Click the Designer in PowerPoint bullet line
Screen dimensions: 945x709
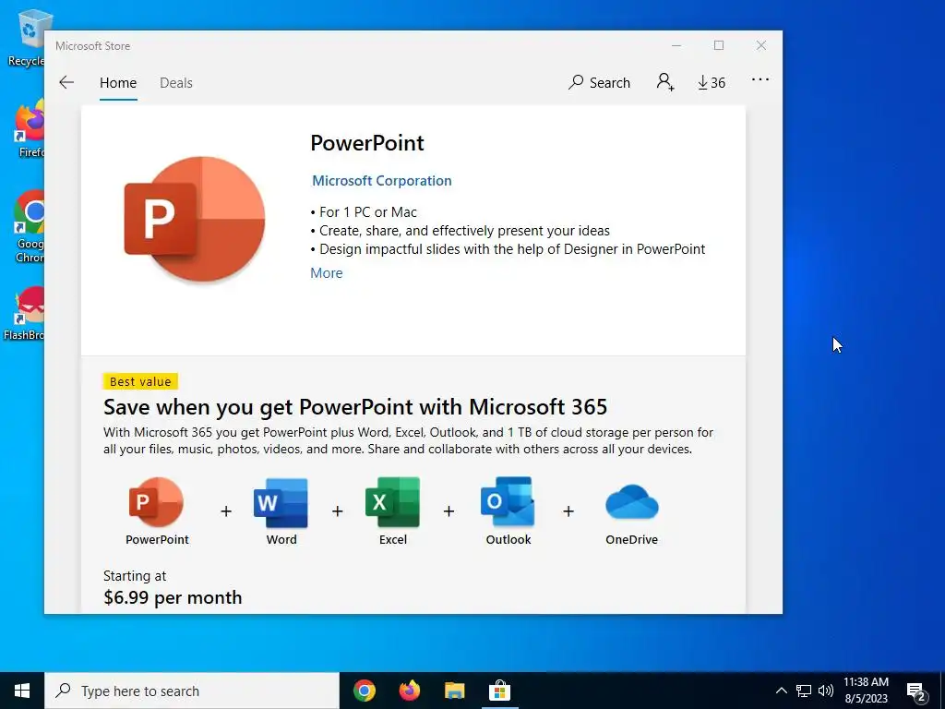(508, 249)
